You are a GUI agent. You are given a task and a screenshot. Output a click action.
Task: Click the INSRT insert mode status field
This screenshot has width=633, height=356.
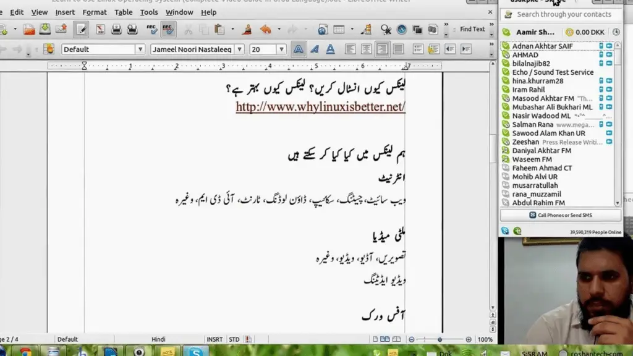pyautogui.click(x=215, y=339)
